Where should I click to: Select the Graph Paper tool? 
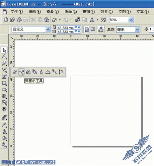[4, 96]
